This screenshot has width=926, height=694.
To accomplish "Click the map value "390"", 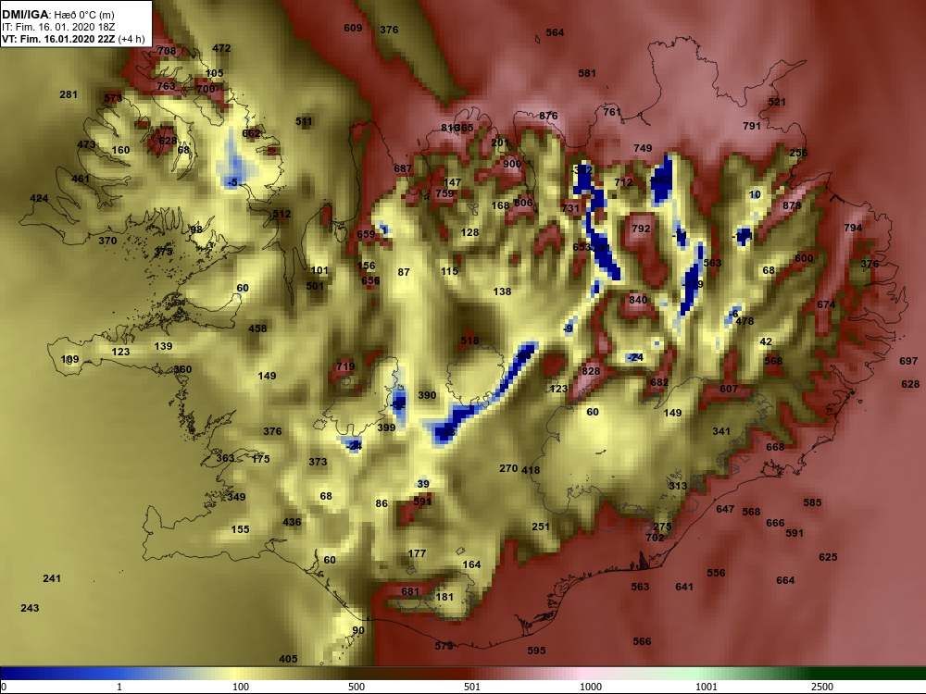I will [427, 395].
